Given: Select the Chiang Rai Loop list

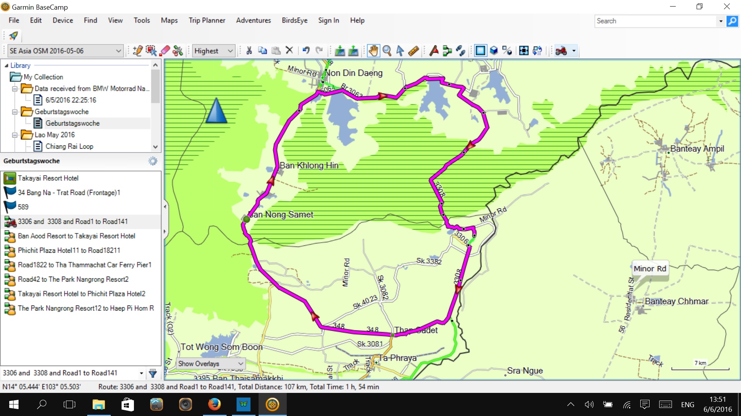Looking at the screenshot, I should (x=69, y=146).
